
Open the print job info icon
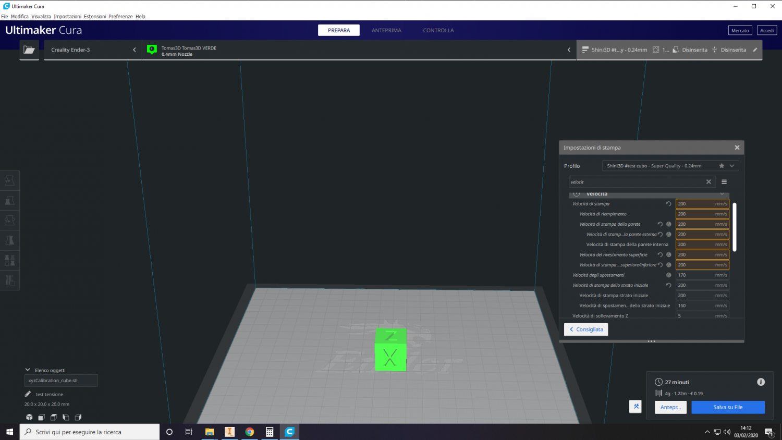pyautogui.click(x=761, y=382)
